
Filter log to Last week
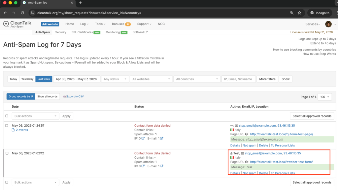44,79
